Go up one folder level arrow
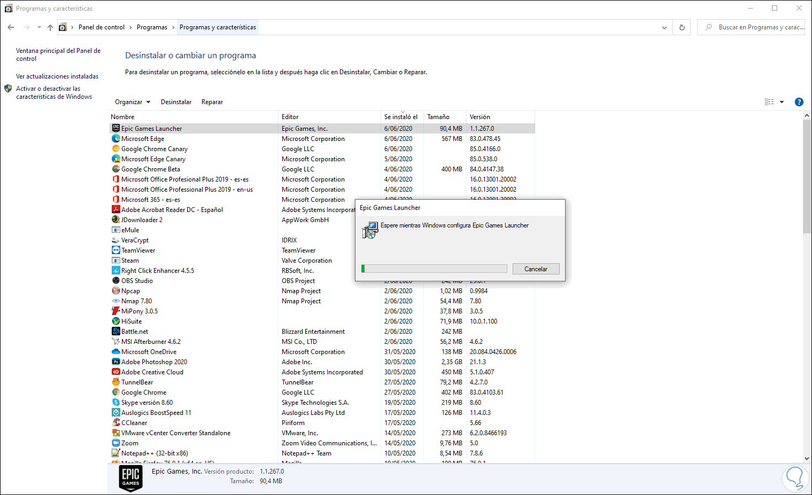 (x=50, y=27)
